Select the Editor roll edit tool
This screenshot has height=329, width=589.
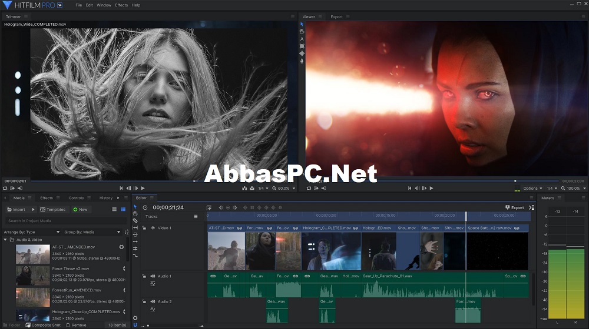(135, 249)
